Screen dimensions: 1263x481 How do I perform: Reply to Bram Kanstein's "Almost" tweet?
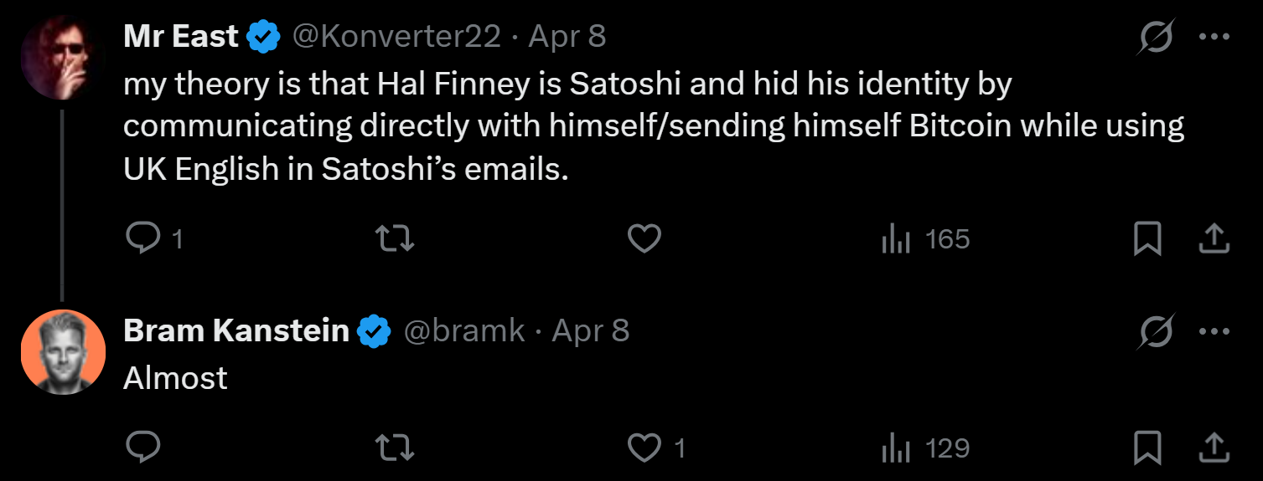click(x=143, y=449)
